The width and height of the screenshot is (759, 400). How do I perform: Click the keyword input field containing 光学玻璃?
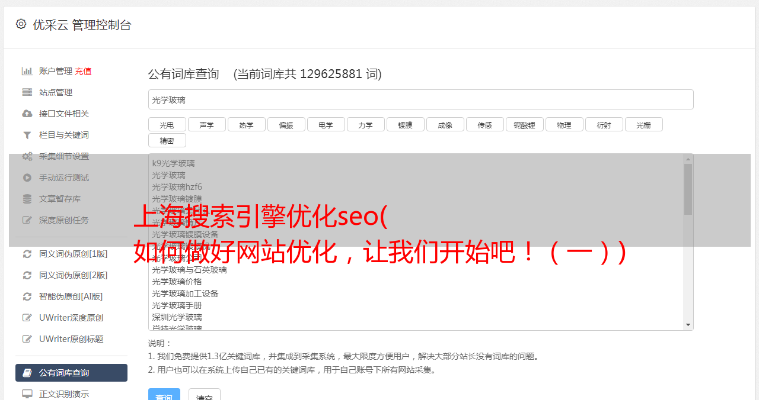(421, 99)
